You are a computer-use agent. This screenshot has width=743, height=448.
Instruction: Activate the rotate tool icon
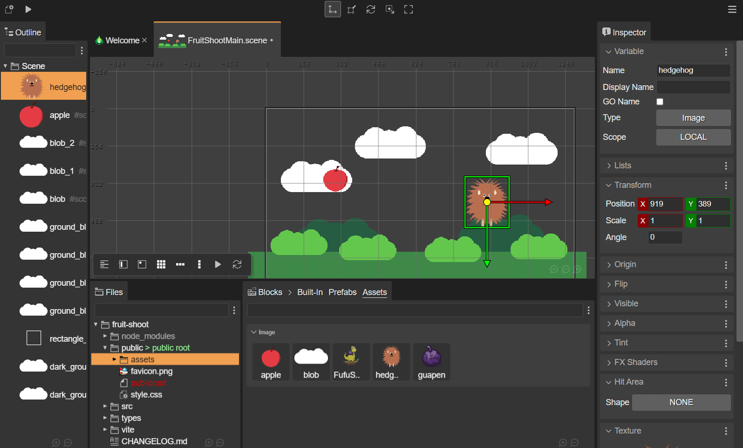pyautogui.click(x=371, y=9)
